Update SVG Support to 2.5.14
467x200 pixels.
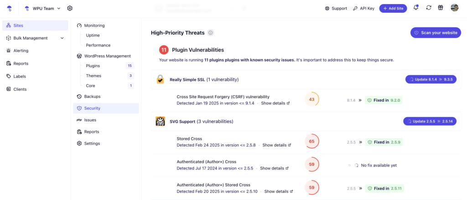(430, 122)
